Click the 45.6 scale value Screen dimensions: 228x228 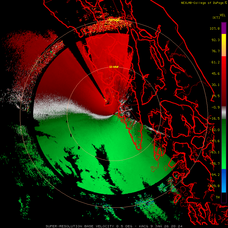click(x=216, y=73)
